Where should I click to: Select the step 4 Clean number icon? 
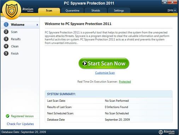[6, 46]
